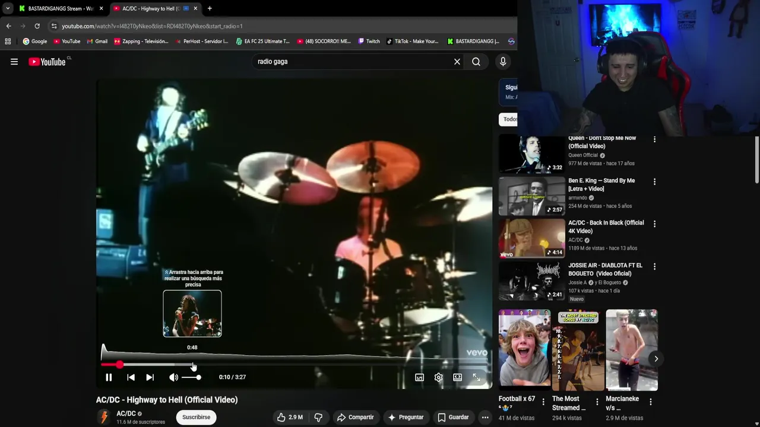This screenshot has height=427, width=760.
Task: Go to YouTube home via logo
Action: [x=47, y=62]
